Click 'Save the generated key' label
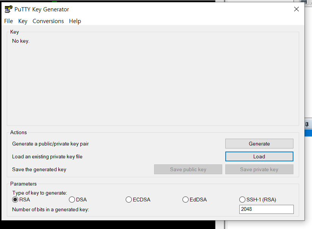312x229 pixels. (x=39, y=170)
